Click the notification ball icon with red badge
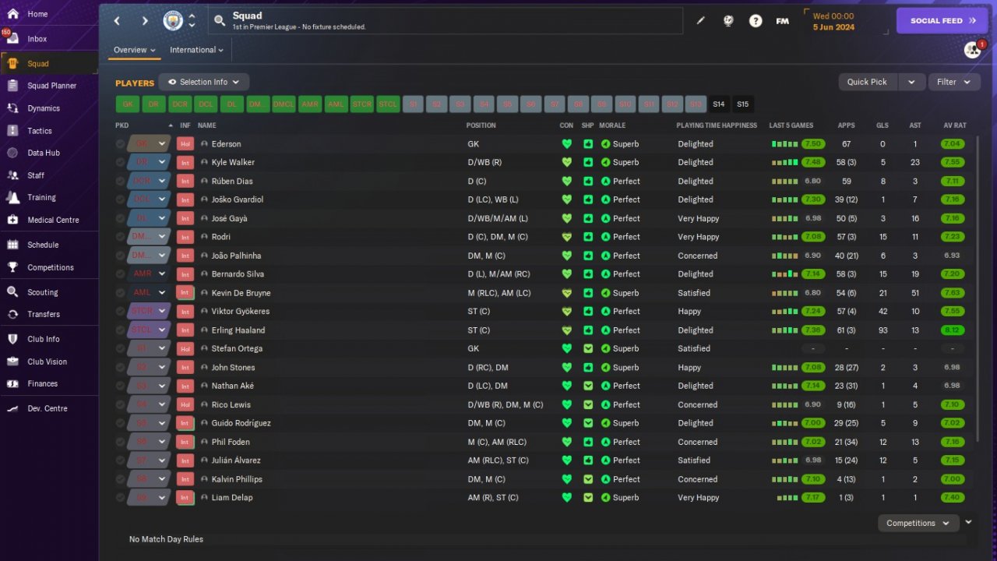 [973, 49]
